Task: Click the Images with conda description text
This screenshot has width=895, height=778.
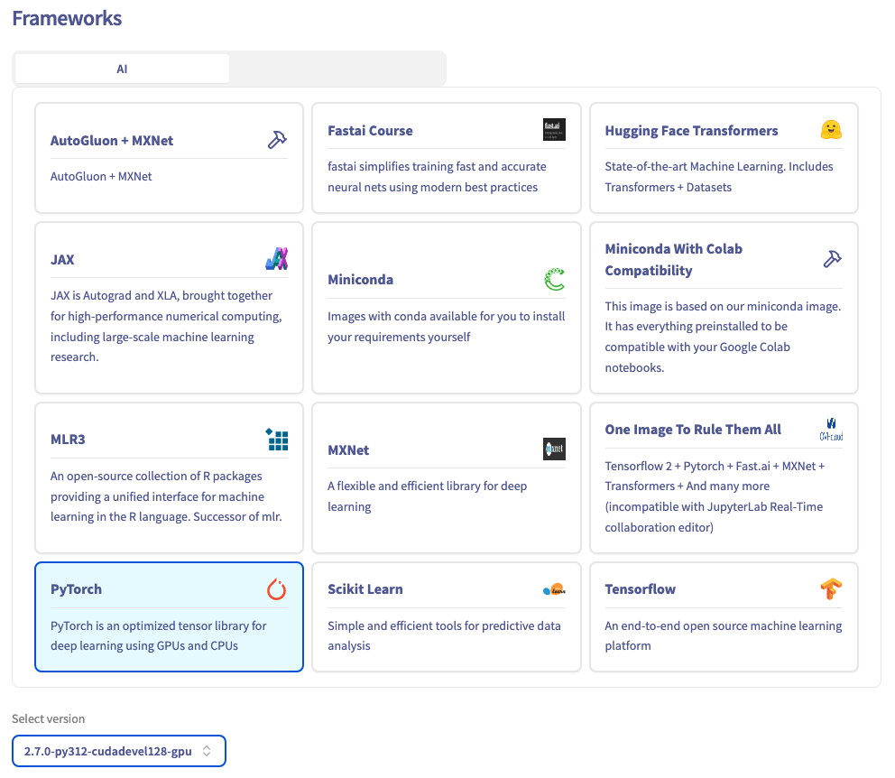Action: point(447,327)
